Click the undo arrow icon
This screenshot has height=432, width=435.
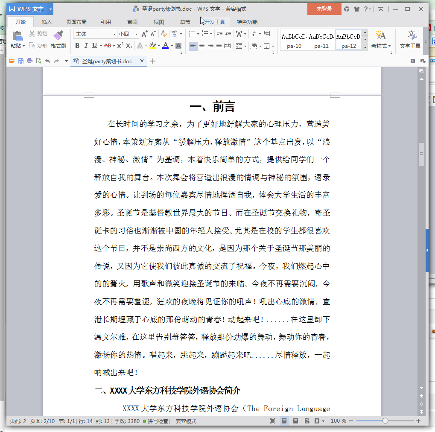[47, 61]
